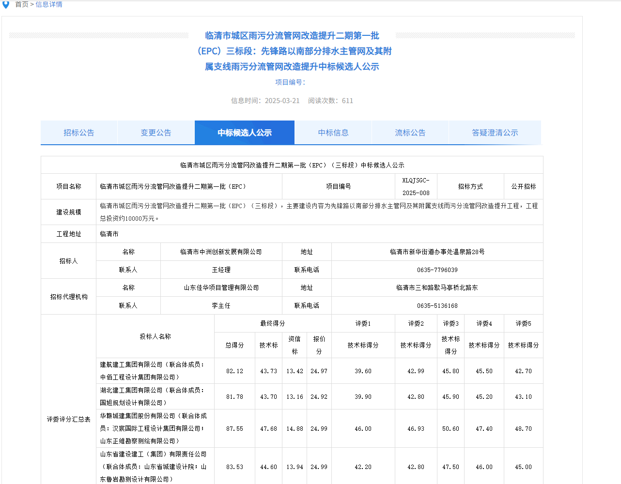The image size is (621, 484).
Task: Click the 招标方式 label cell
Action: click(x=470, y=186)
